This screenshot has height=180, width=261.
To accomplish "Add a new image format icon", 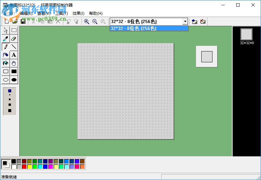I will coord(195,21).
